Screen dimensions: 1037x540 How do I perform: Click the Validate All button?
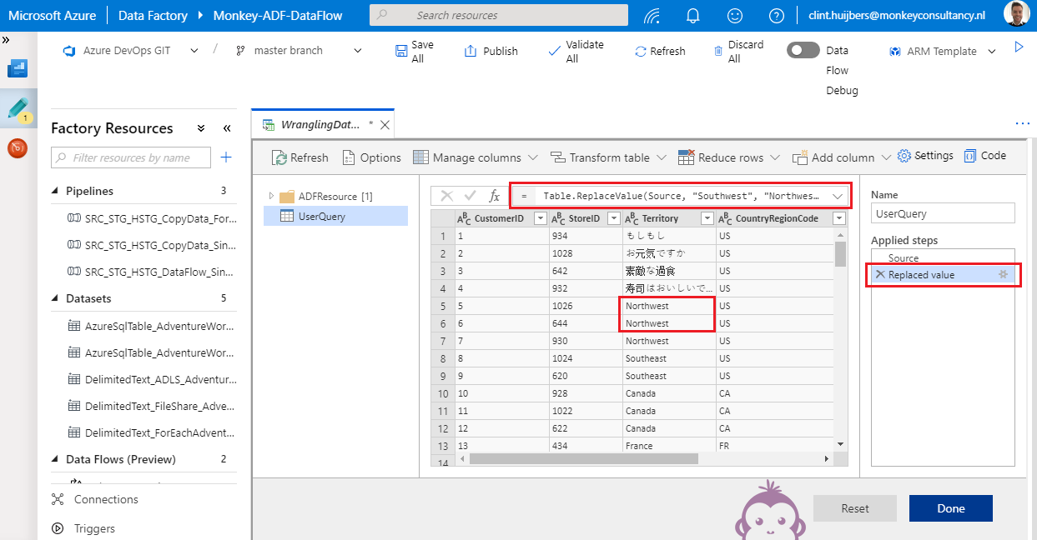576,51
